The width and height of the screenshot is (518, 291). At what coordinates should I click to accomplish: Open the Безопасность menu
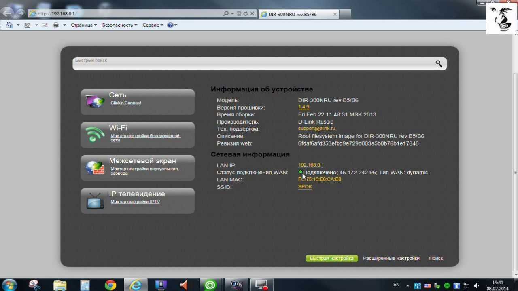119,25
